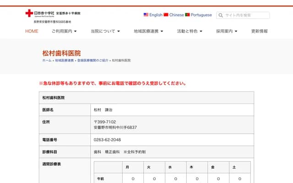Switch site language to English
The width and height of the screenshot is (293, 183).
(x=156, y=15)
